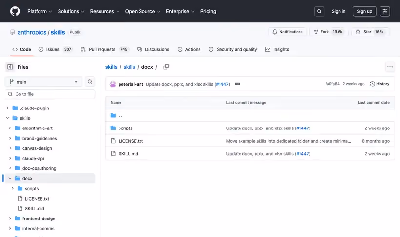Search files magnifier next to branch selector
The width and height of the screenshot is (400, 237).
90,82
